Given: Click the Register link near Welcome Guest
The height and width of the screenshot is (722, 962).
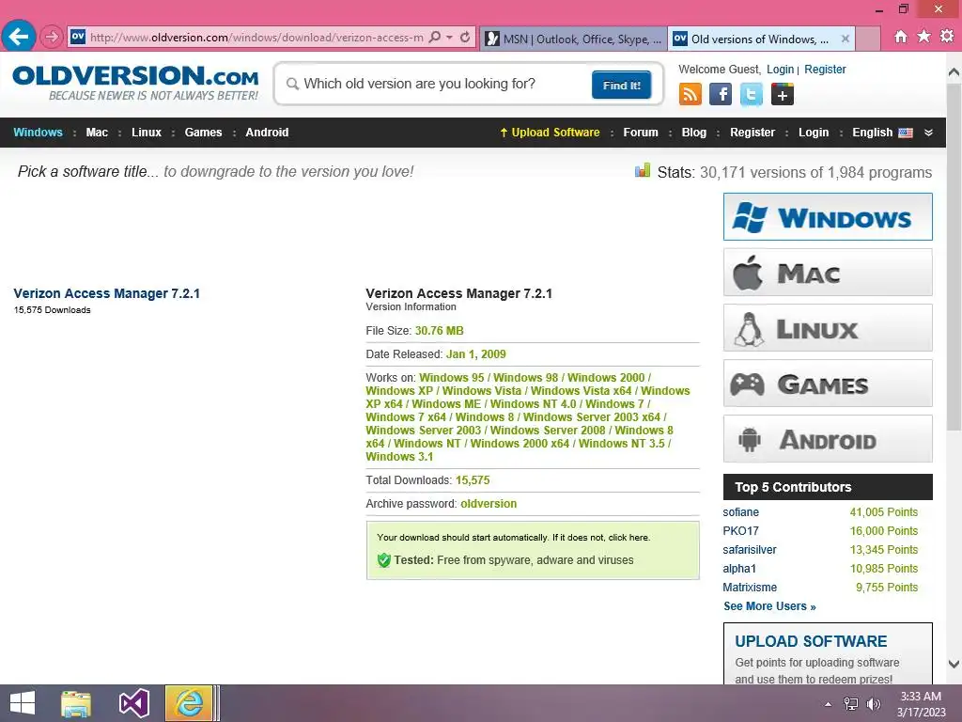Looking at the screenshot, I should [825, 70].
